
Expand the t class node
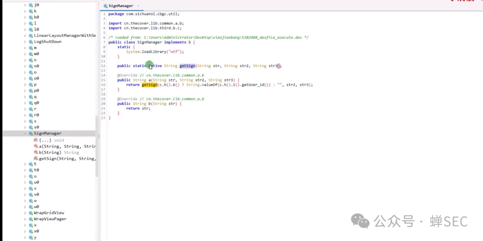pyautogui.click(x=25, y=164)
